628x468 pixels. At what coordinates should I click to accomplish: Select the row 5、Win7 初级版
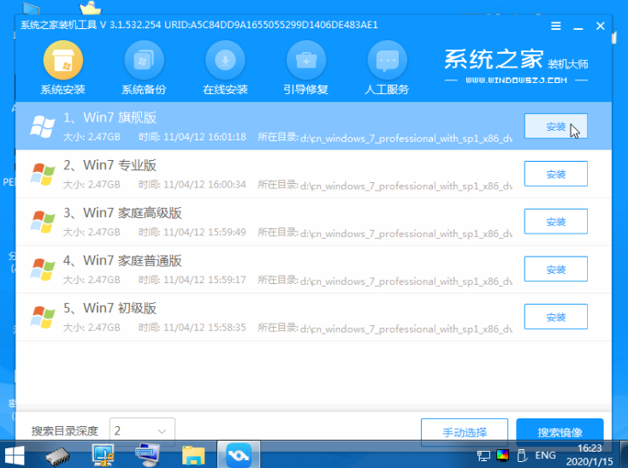click(x=313, y=317)
